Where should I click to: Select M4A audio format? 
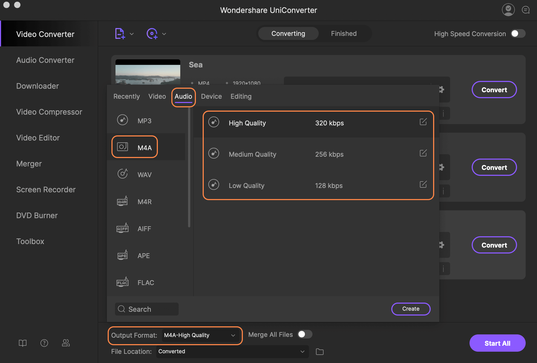(x=145, y=147)
